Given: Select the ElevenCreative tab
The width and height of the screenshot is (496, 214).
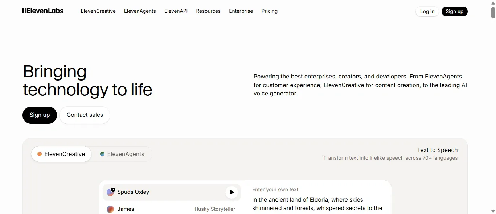Looking at the screenshot, I should (61, 154).
